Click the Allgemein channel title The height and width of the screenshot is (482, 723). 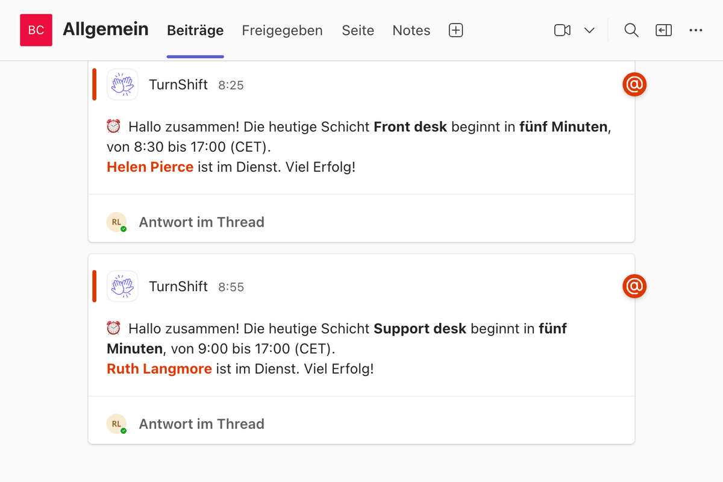click(x=105, y=29)
